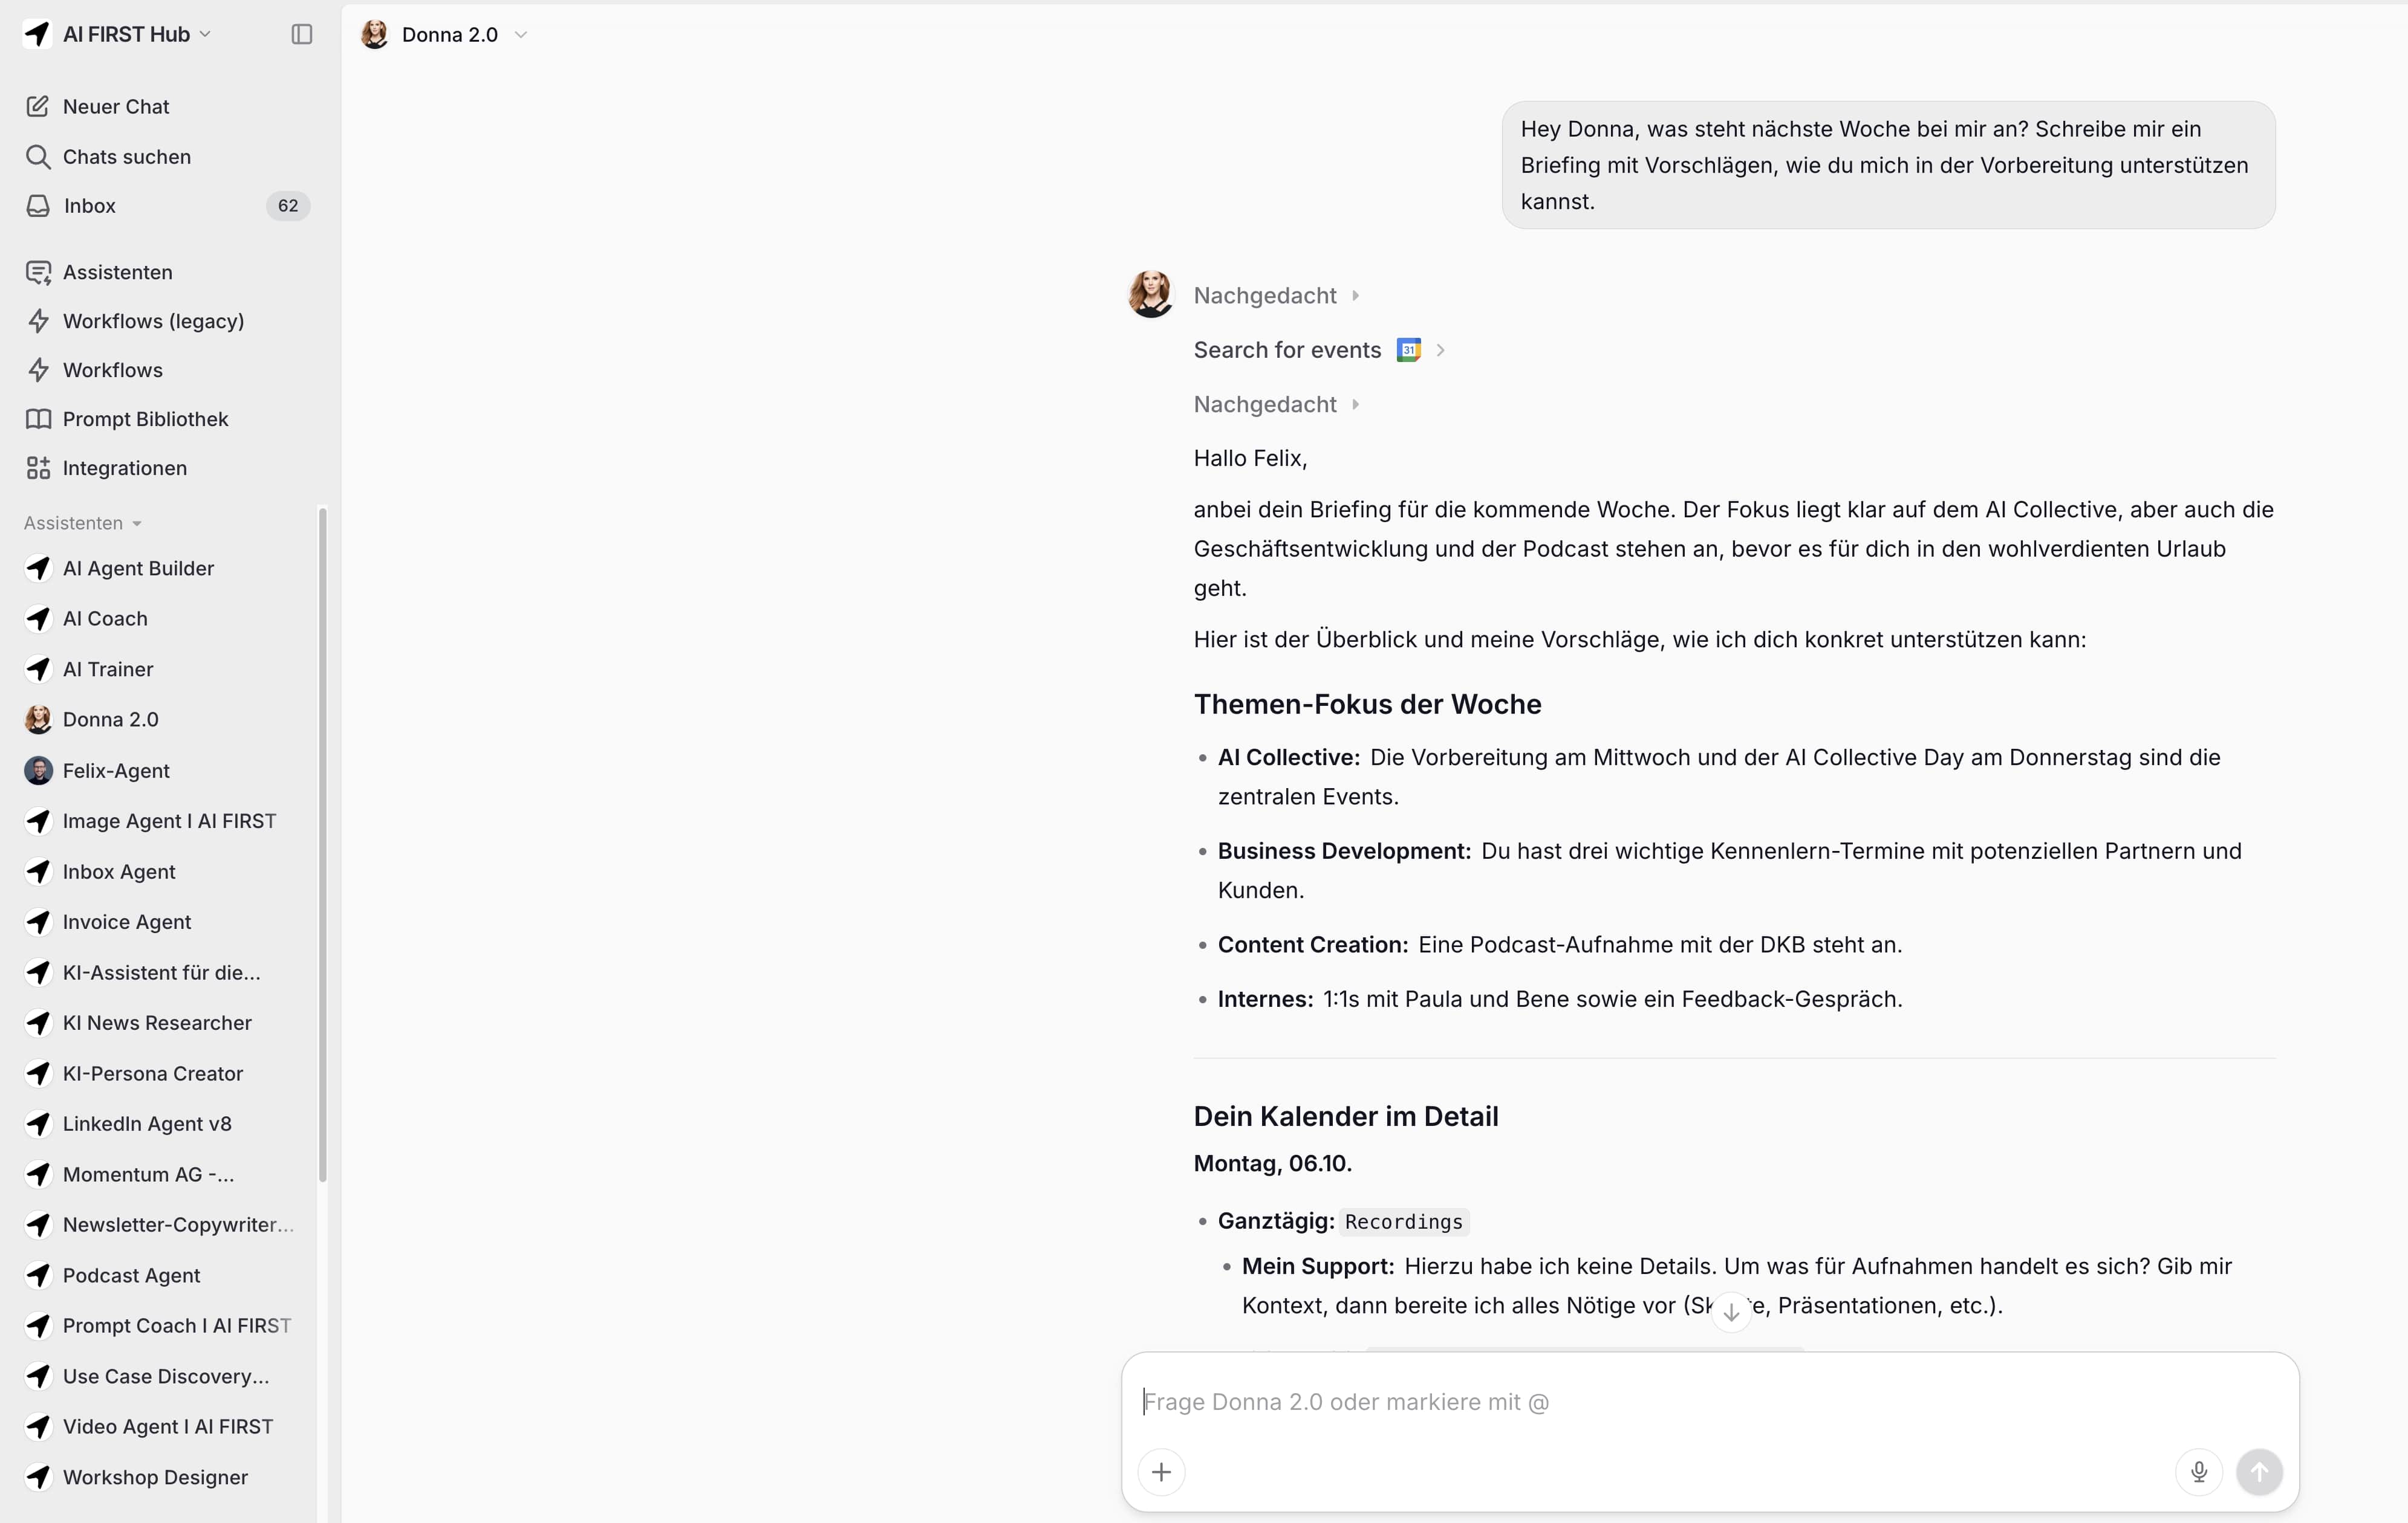Go to Integrationen

124,468
